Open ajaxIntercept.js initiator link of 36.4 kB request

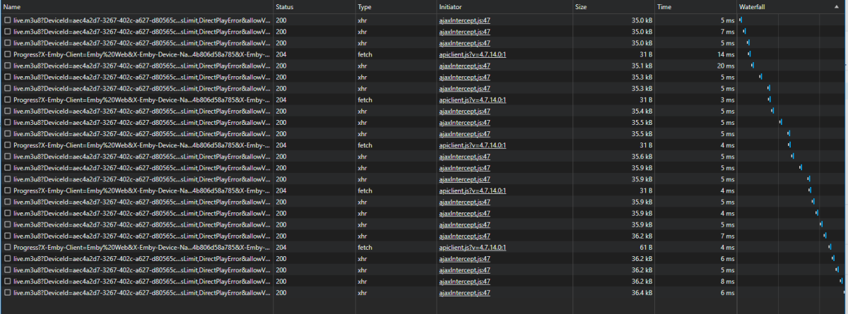pos(464,292)
